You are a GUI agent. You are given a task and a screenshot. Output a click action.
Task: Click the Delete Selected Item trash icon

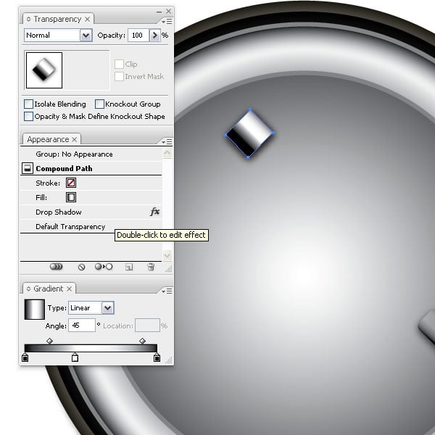[151, 267]
